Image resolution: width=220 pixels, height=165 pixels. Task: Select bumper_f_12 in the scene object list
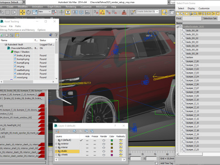tap(192, 107)
